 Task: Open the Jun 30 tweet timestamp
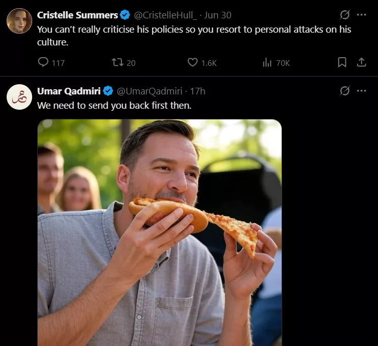[218, 15]
